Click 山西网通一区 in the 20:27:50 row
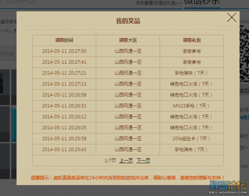Viewport: 249px width, 196px height. pos(128,51)
